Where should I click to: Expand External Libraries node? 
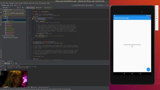tap(2, 36)
